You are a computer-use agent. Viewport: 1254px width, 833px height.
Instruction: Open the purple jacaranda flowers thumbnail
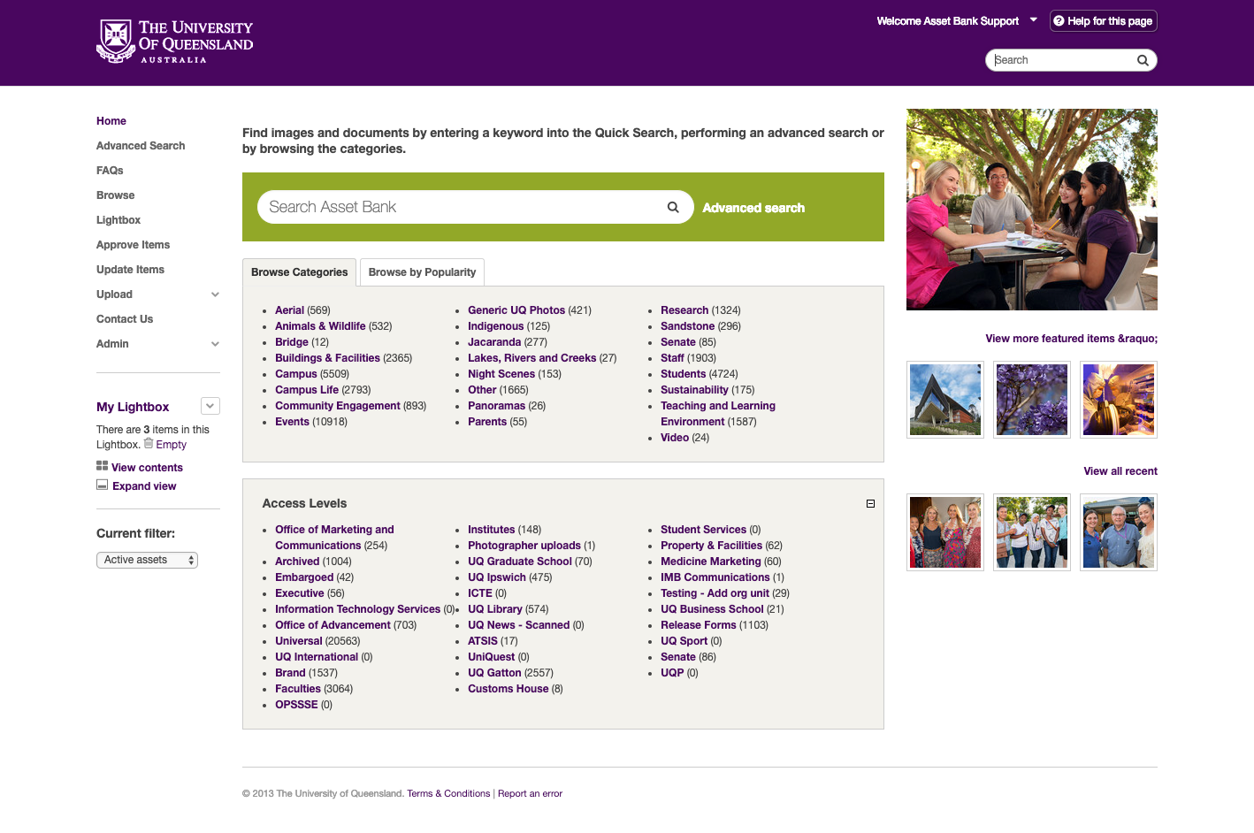point(1032,400)
